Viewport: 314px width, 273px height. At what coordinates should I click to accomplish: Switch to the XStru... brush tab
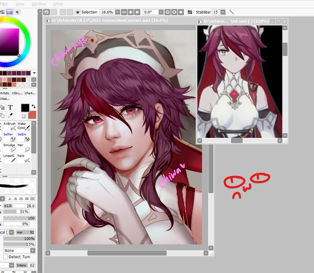(x=17, y=93)
